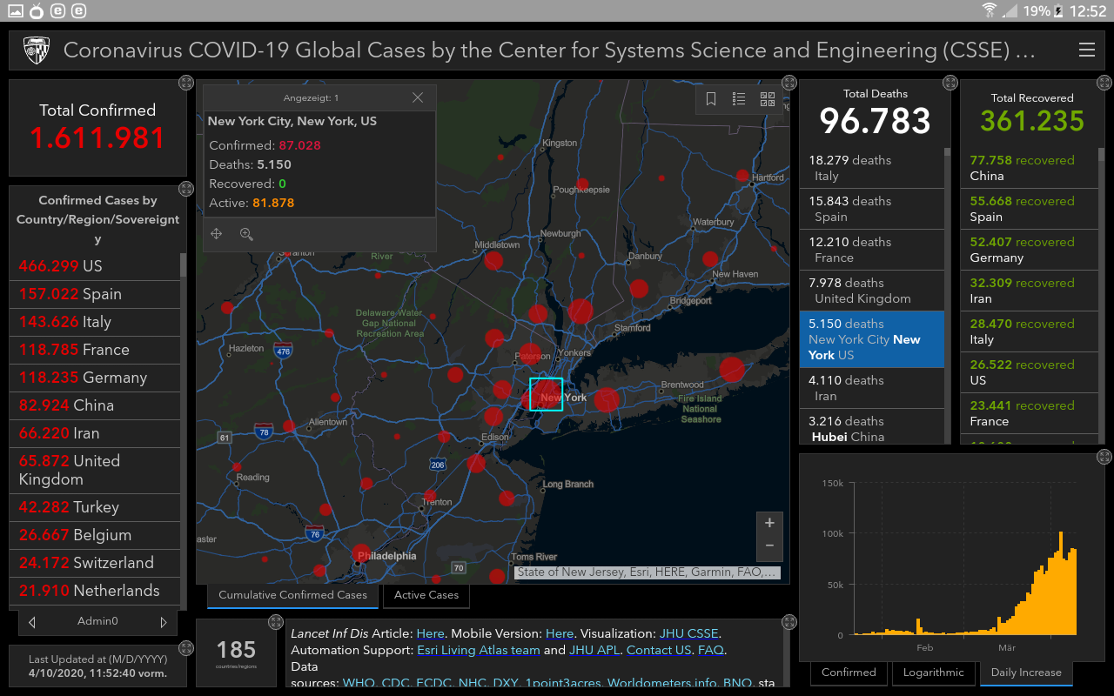The width and height of the screenshot is (1114, 696).
Task: Select US in confirmed cases list
Action: 95,266
